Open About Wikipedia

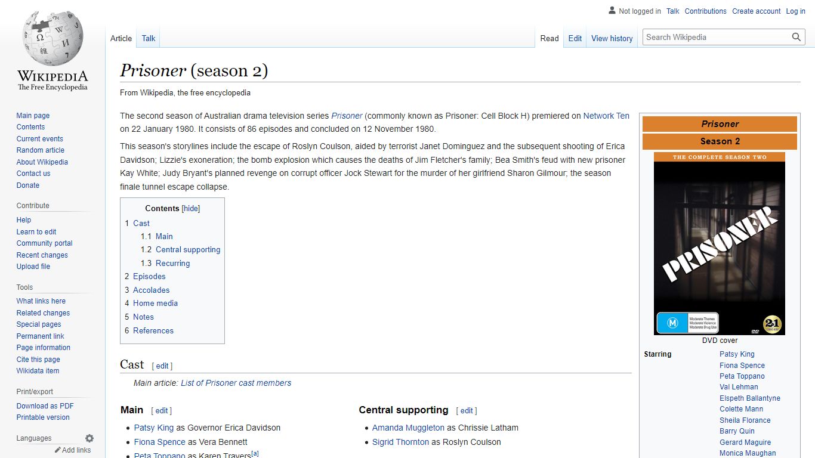[x=42, y=162]
